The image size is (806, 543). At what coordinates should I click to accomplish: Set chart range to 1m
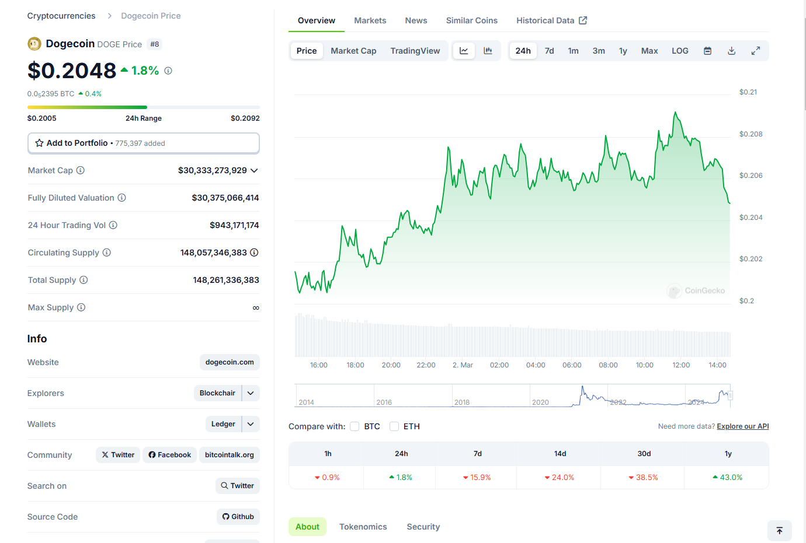click(x=574, y=51)
